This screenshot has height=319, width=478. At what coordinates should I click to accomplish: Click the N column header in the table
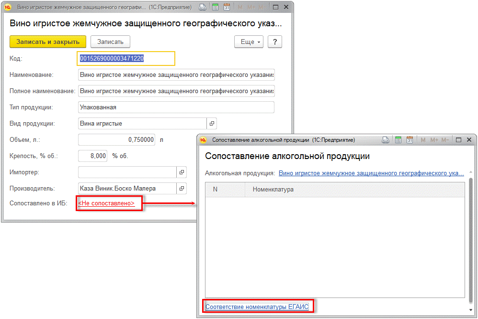[x=225, y=189]
